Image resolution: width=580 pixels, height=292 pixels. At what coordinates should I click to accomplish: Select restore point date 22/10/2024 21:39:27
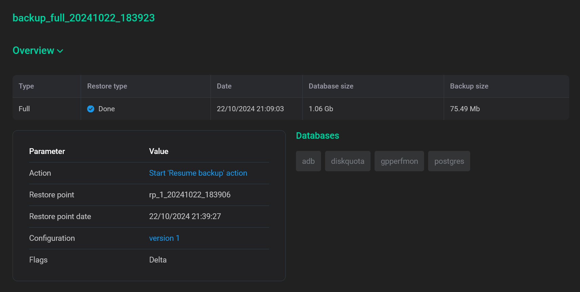coord(185,216)
